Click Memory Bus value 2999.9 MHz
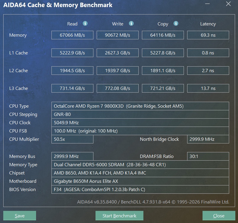This screenshot has height=223, width=238. coord(72,156)
